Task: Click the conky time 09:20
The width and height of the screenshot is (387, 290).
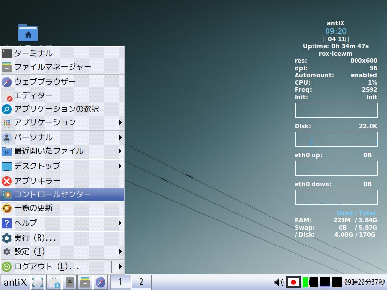Action: [336, 31]
